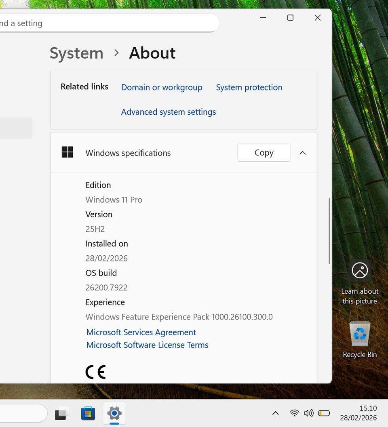The width and height of the screenshot is (388, 427).
Task: Click the Settings window vertical scrollbar
Action: pos(329,231)
